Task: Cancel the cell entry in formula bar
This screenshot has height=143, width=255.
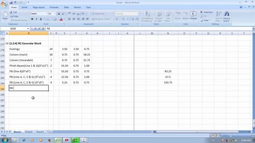Action: pyautogui.click(x=35, y=29)
